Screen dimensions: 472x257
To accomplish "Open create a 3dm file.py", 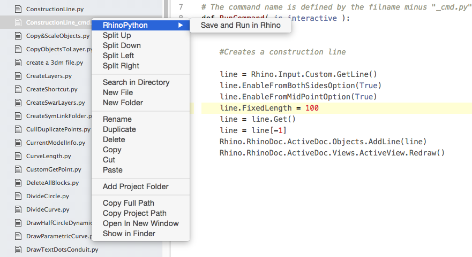I will pyautogui.click(x=55, y=63).
